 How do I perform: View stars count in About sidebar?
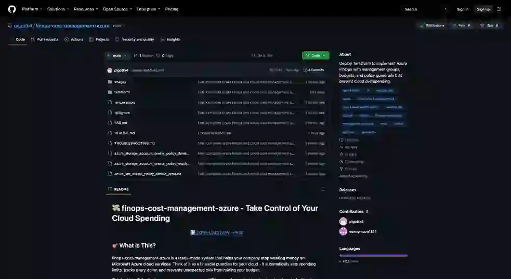348,155
